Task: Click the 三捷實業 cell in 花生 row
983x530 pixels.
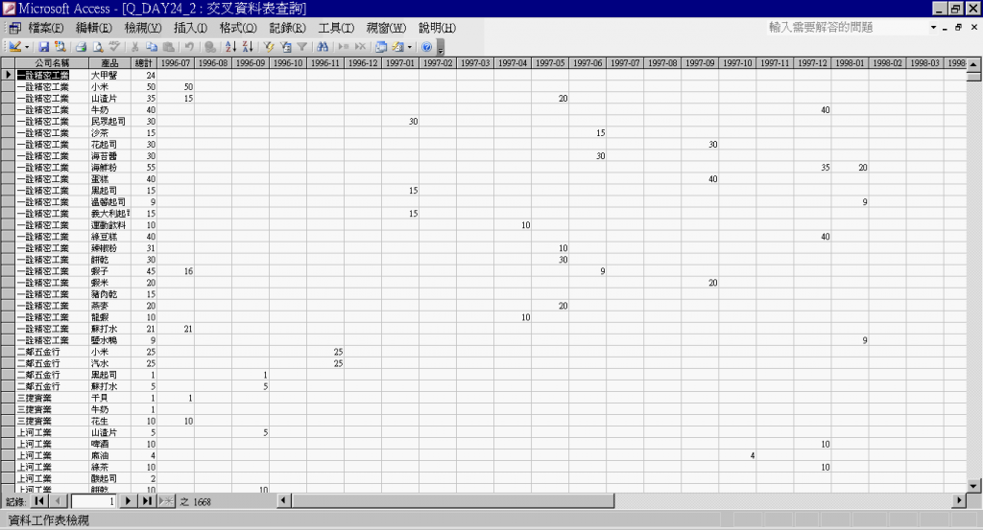Action: pos(52,421)
